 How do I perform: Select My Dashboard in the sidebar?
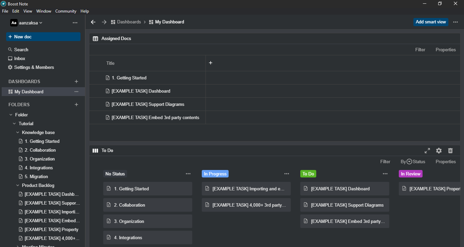pos(43,92)
